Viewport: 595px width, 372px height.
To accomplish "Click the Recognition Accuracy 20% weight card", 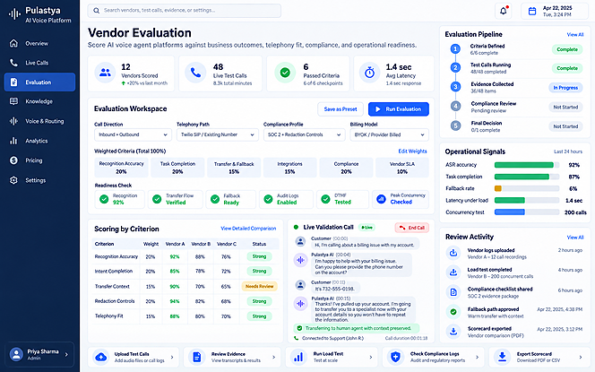I will pos(121,168).
